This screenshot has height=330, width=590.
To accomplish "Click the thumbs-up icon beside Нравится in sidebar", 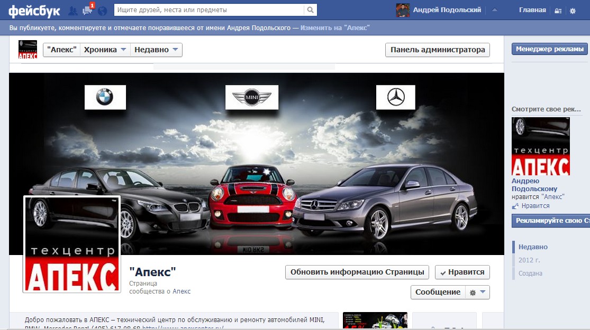I will tap(515, 206).
